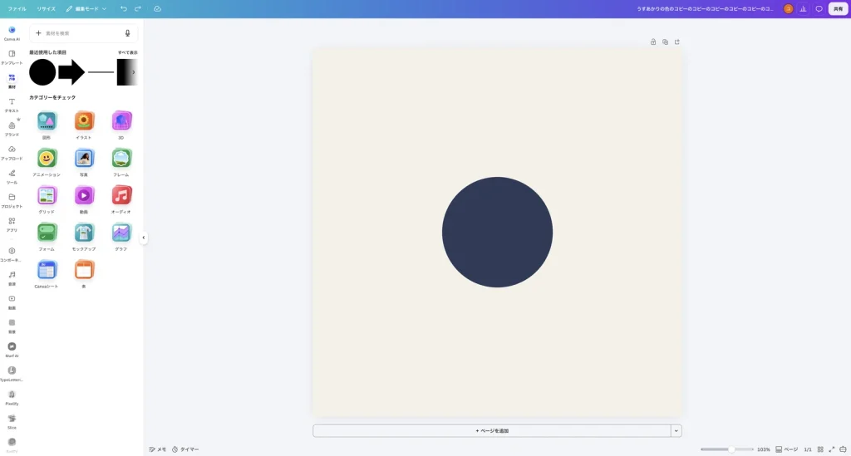Open the grid view icon

pyautogui.click(x=820, y=449)
